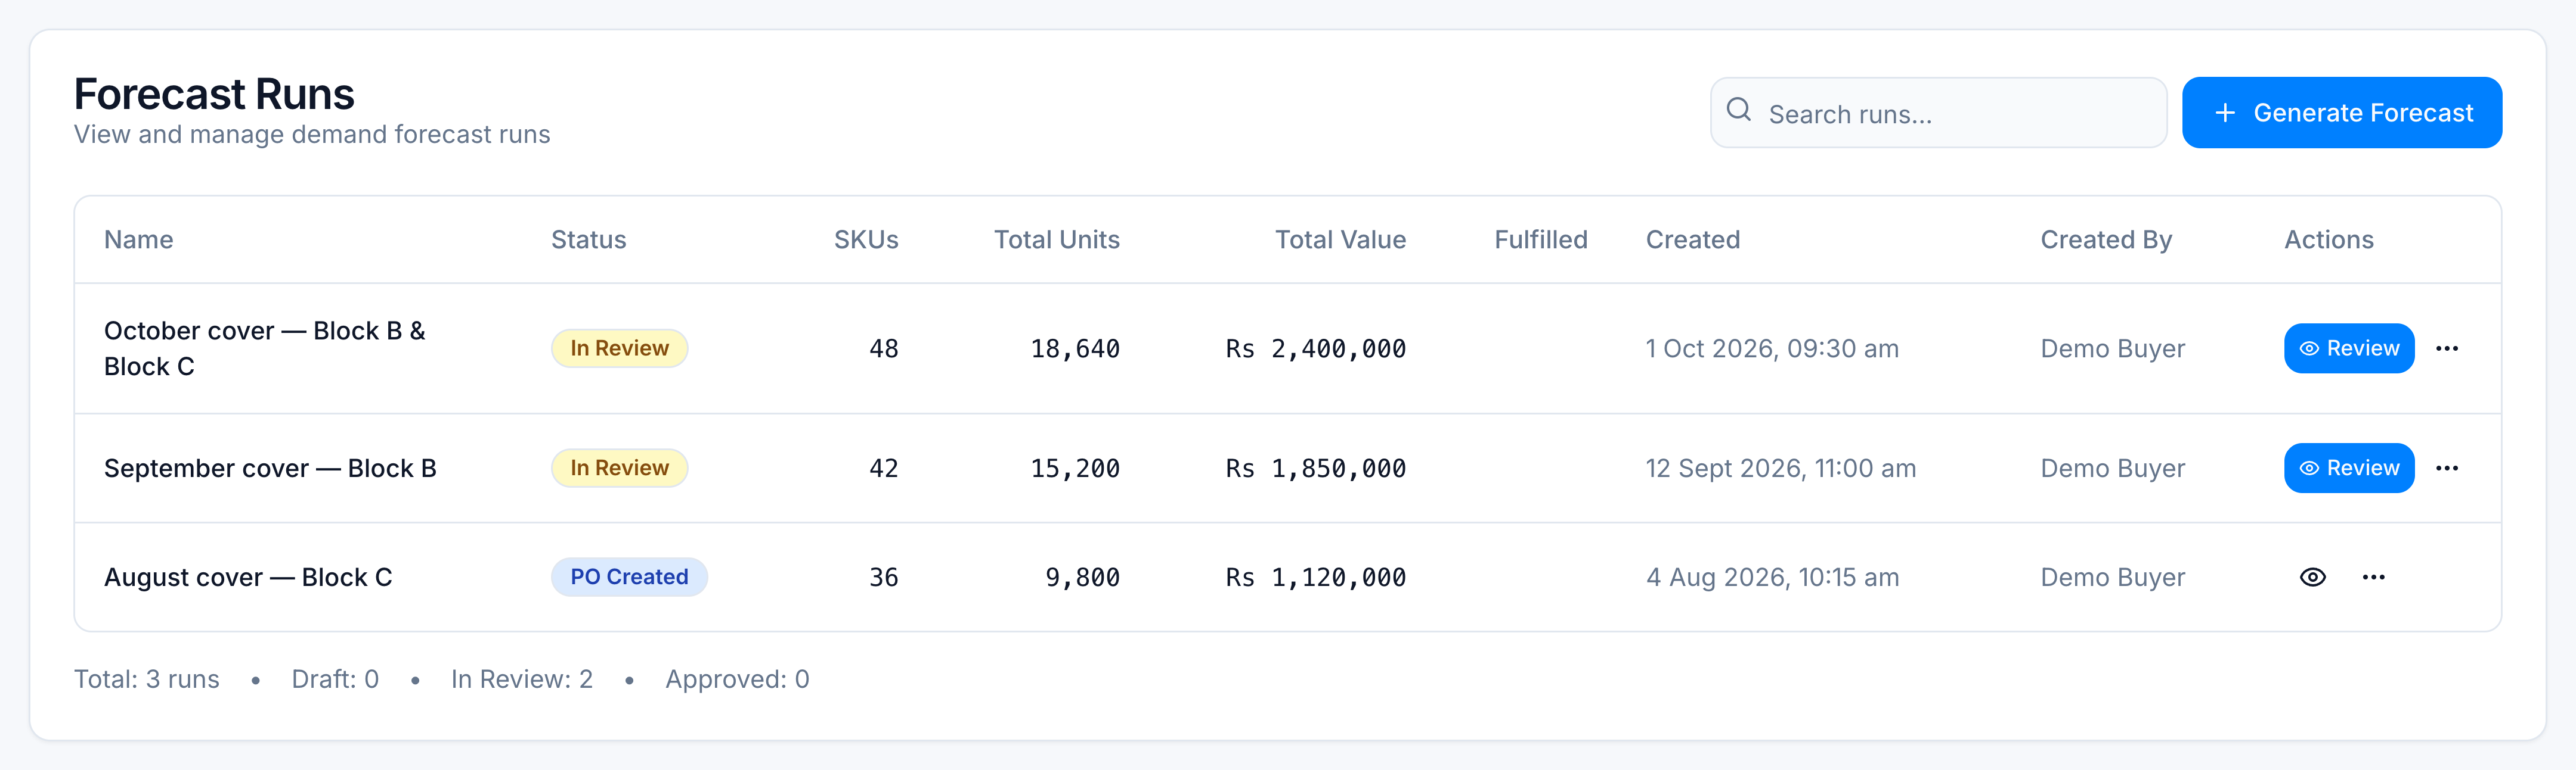
Task: Select September cover — Block B name
Action: (270, 469)
